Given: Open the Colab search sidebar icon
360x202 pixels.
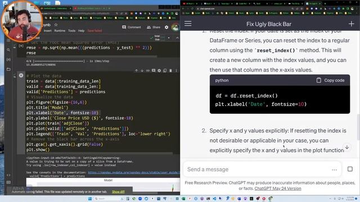Looking at the screenshot, I should 8,50.
